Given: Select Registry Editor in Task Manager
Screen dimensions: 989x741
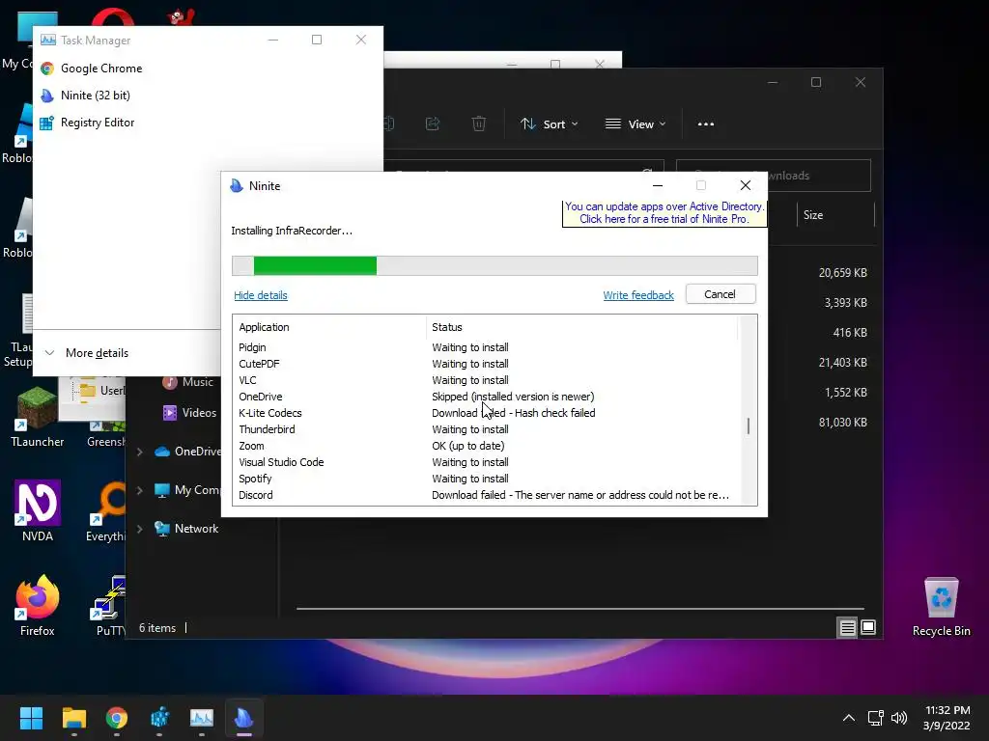Looking at the screenshot, I should [x=98, y=123].
